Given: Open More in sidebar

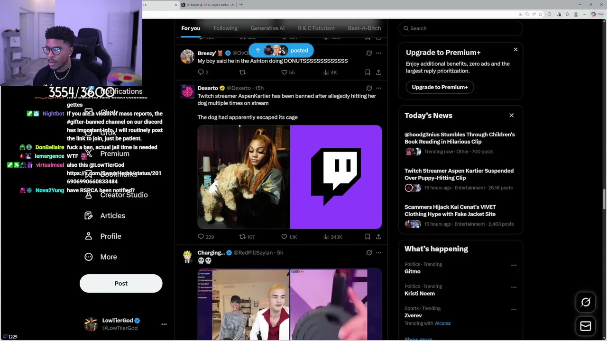Looking at the screenshot, I should click(108, 257).
